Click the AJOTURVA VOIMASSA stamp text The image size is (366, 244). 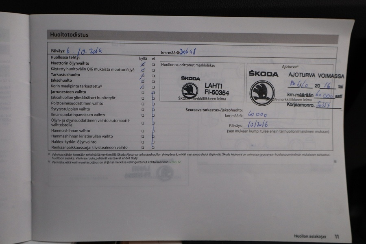(x=316, y=76)
